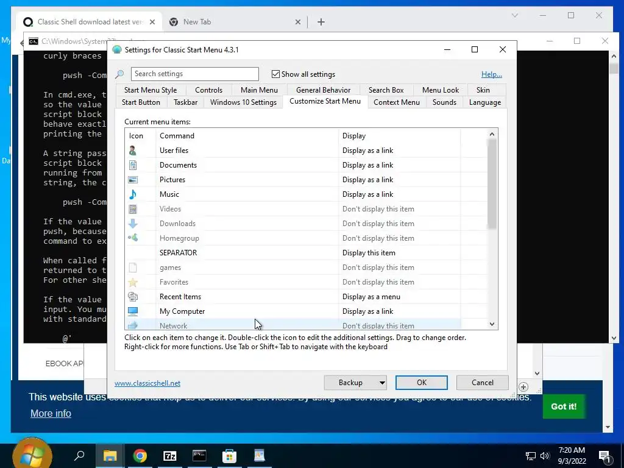This screenshot has height=468, width=624.
Task: Click the blank icon beside games
Action: point(132,268)
